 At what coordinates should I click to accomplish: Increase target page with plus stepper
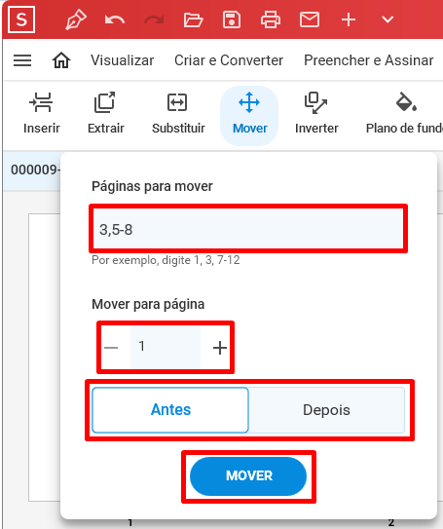(x=220, y=348)
